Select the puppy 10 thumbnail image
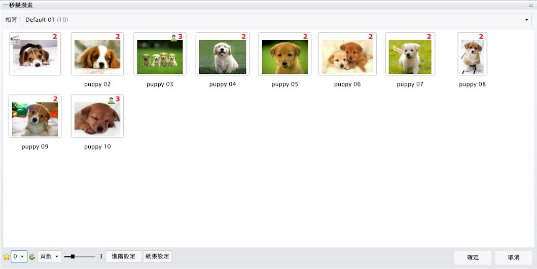 (97, 116)
